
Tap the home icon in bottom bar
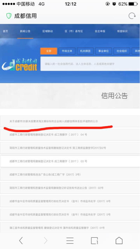[119, 240]
